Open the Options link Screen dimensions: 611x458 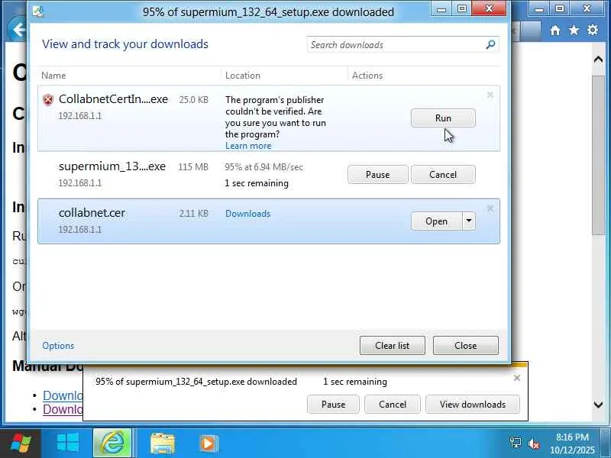point(58,346)
